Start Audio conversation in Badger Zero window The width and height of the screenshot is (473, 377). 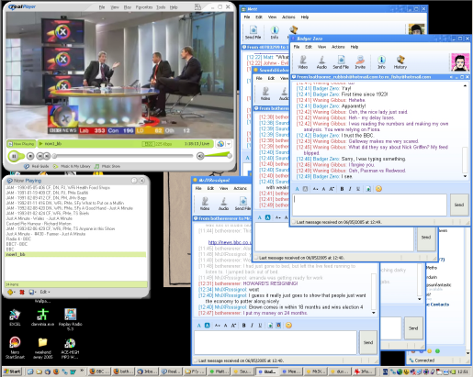click(321, 62)
